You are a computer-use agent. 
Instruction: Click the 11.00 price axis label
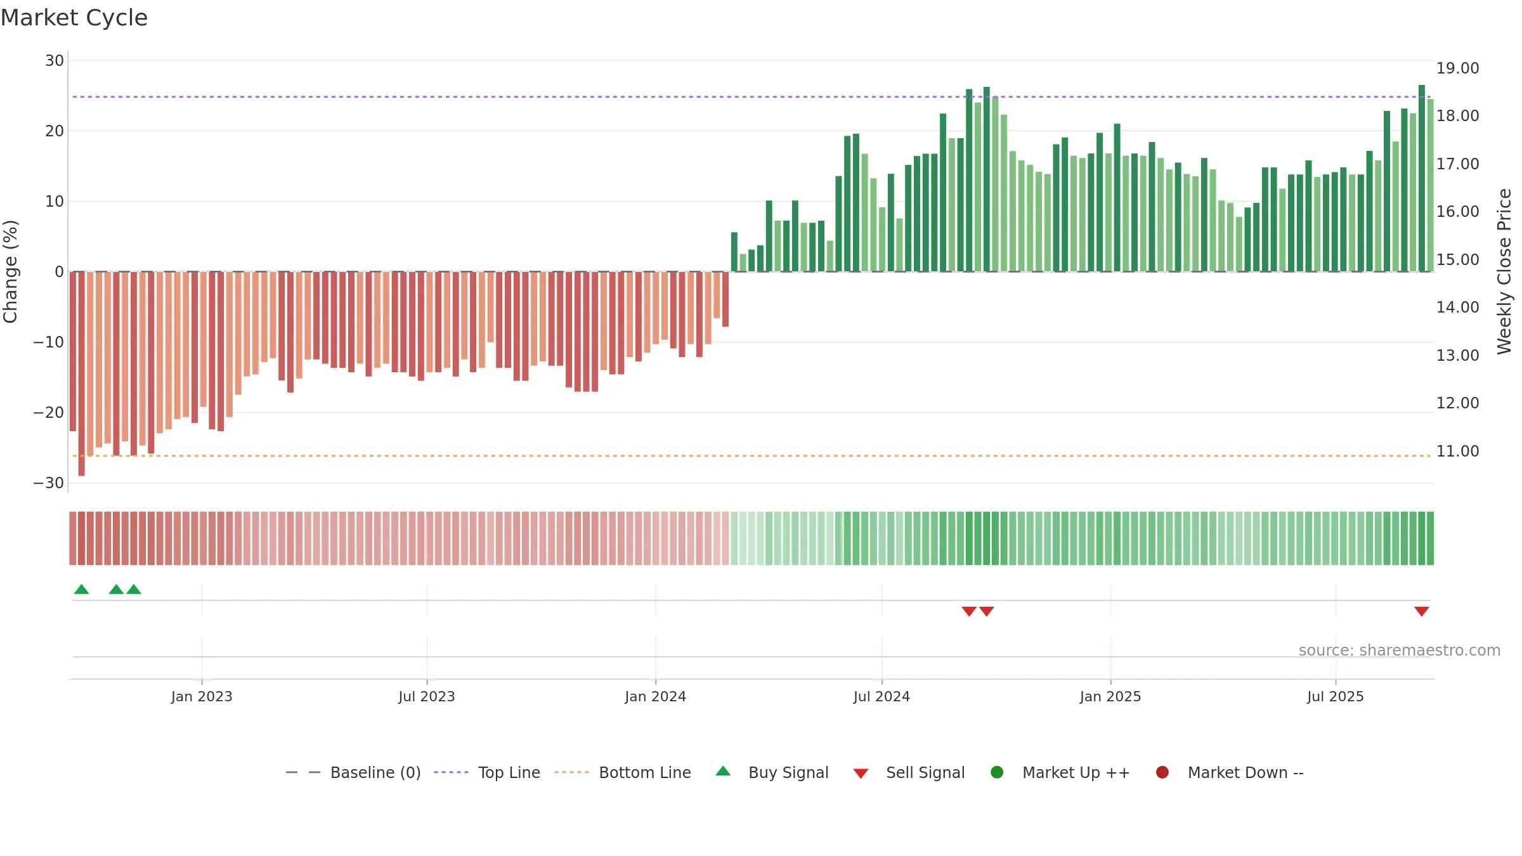tap(1458, 451)
